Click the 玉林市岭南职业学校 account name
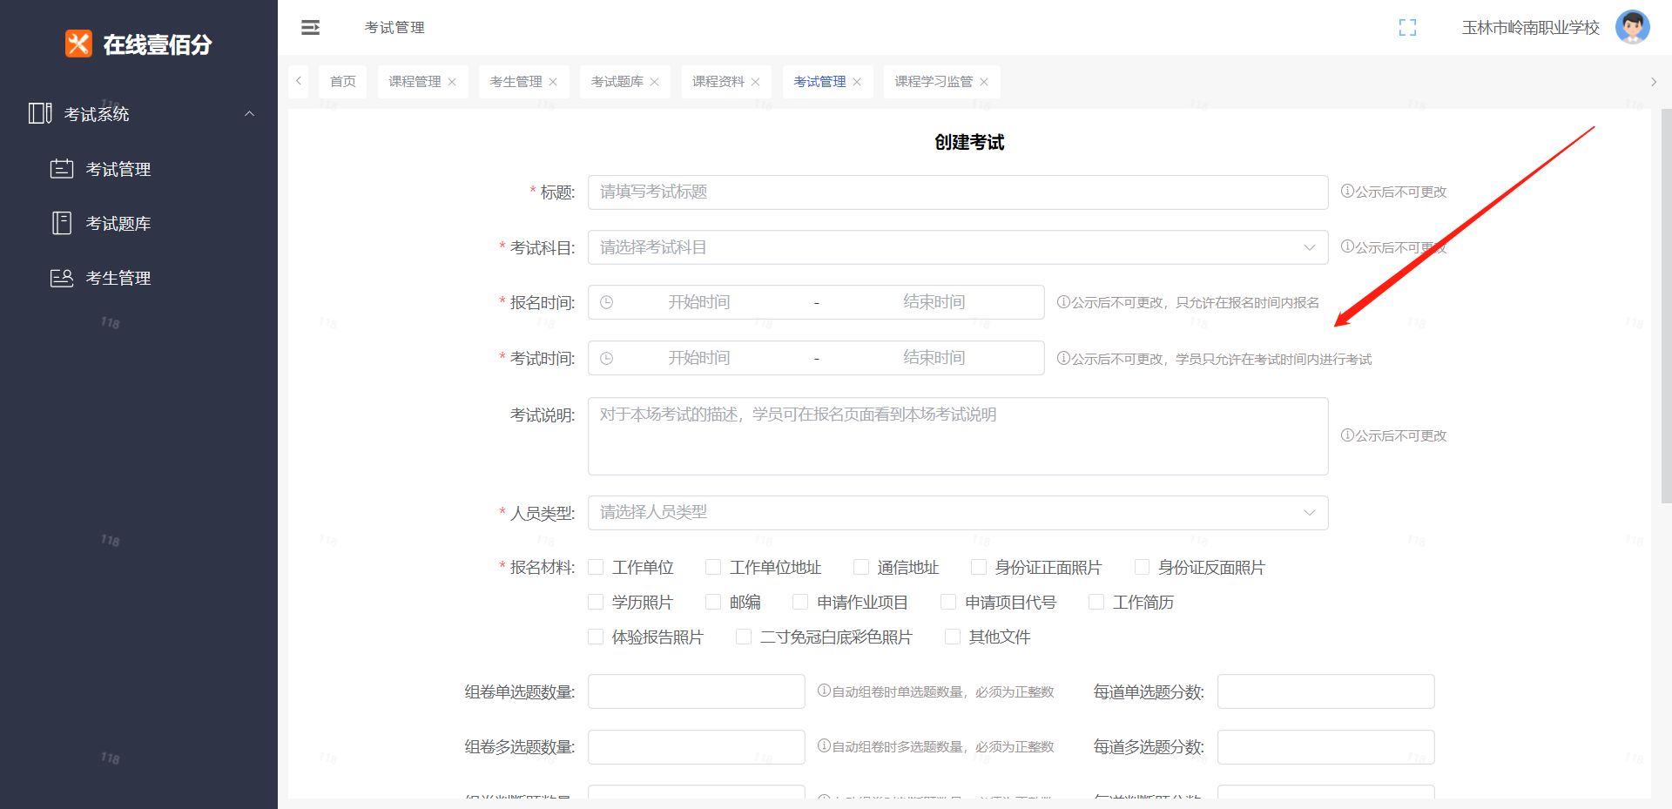Image resolution: width=1672 pixels, height=809 pixels. tap(1531, 28)
